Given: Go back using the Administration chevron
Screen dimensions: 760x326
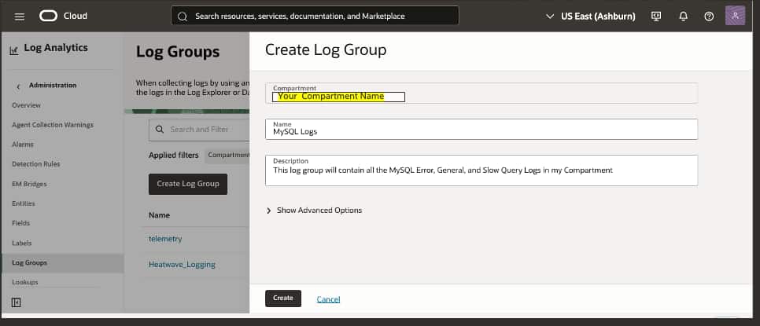Looking at the screenshot, I should [x=18, y=86].
